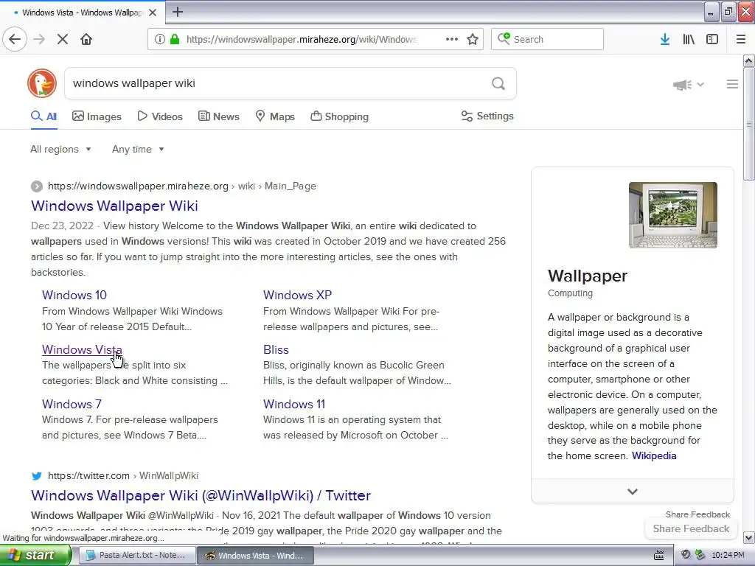
Task: Submit search with the magnifier icon
Action: pyautogui.click(x=498, y=83)
